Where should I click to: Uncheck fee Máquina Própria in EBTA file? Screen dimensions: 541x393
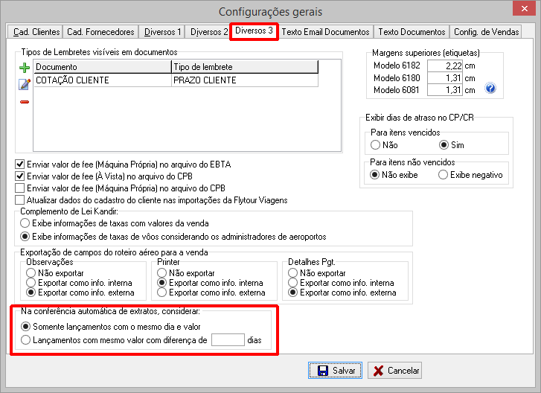click(20, 164)
